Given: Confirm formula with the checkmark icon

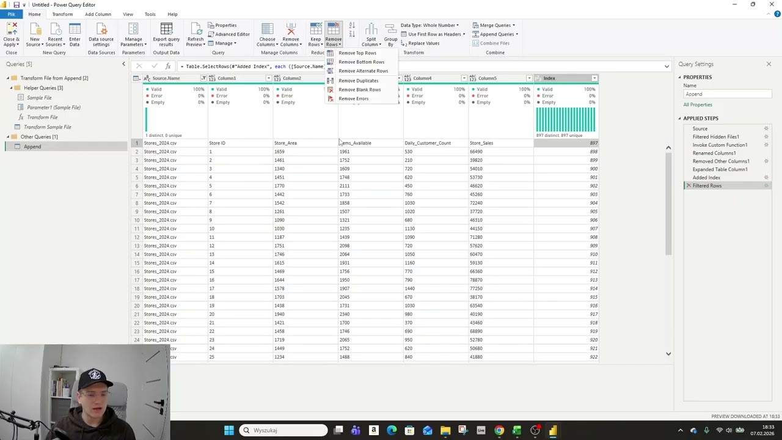Looking at the screenshot, I should (x=153, y=66).
